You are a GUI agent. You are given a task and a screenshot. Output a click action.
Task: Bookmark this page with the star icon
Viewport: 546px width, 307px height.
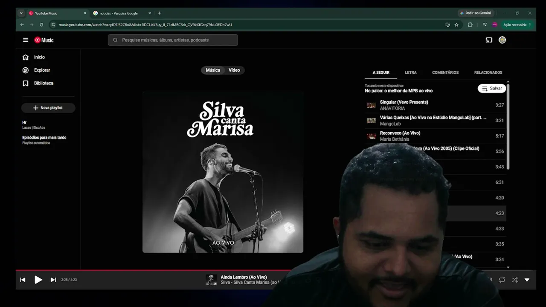456,25
